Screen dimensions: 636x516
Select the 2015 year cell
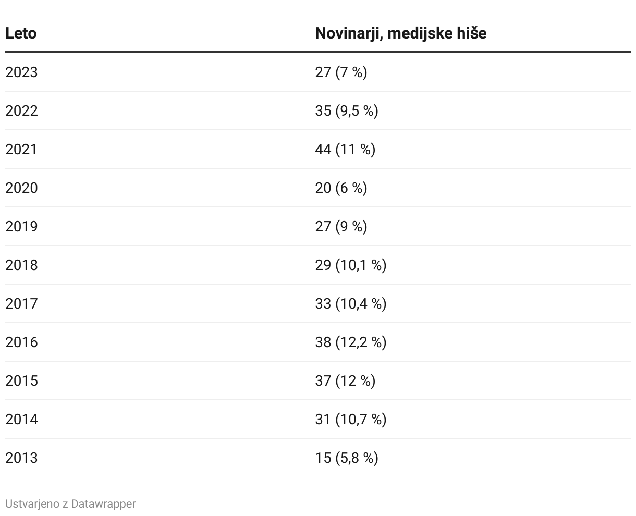click(x=22, y=380)
